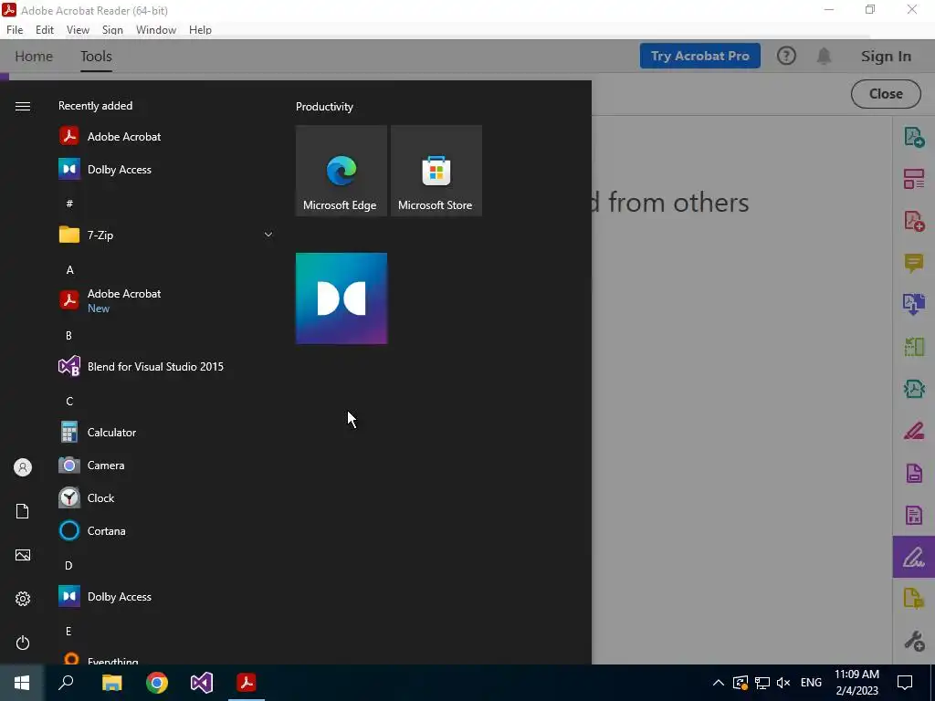Screen dimensions: 935x701
Task: Open Pictures icon in Start menu rail
Action: point(23,555)
